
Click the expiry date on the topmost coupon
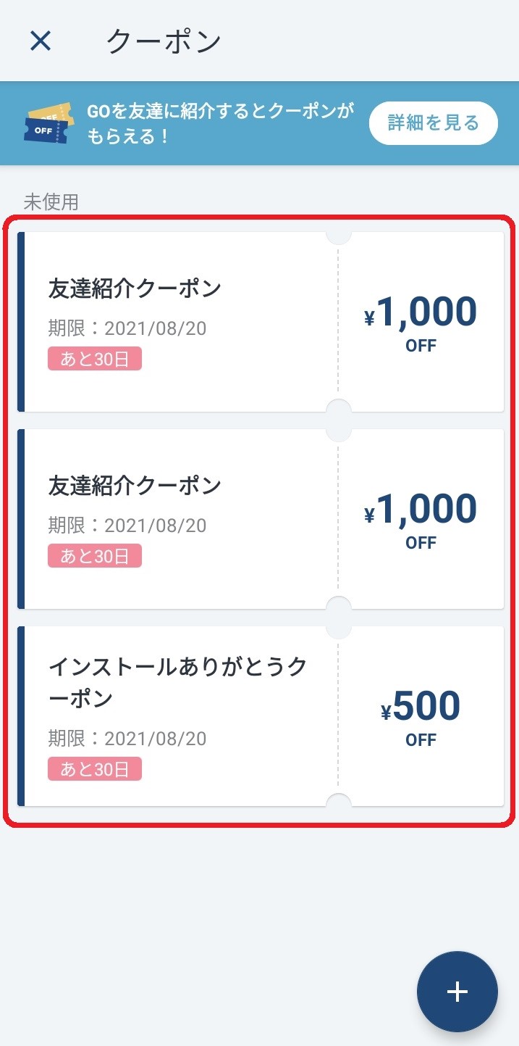(127, 328)
